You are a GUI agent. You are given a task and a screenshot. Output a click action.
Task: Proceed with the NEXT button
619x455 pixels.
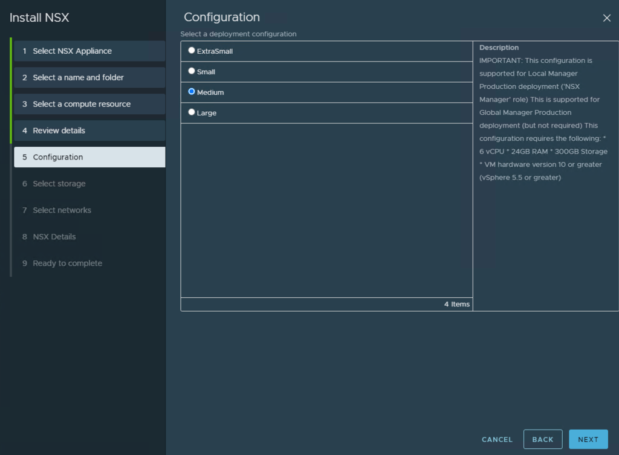(588, 439)
